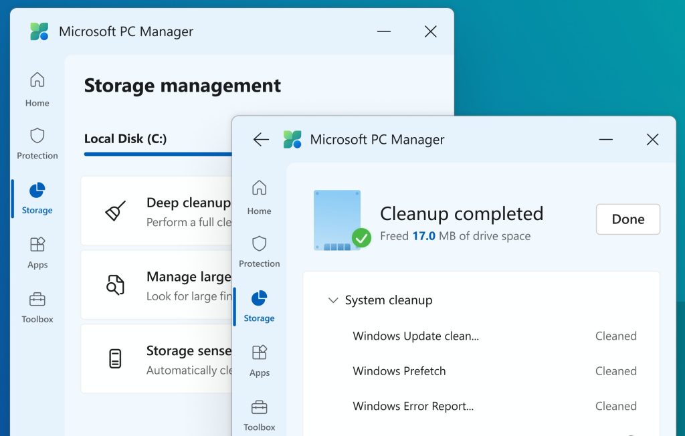Click the drive icon with green checkmark
The height and width of the screenshot is (436, 685).
tap(342, 220)
